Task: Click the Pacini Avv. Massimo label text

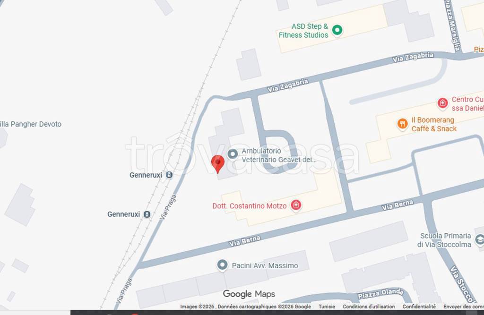Action: tap(265, 265)
